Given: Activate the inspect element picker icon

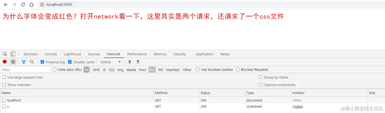Looking at the screenshot, I should tap(5, 54).
